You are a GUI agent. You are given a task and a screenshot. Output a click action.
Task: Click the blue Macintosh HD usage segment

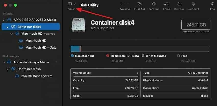(75, 49)
